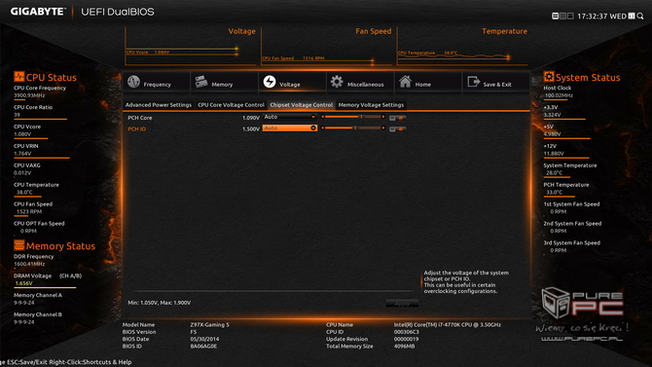Screen dimensions: 652x367
Task: Click the Memory Status header icon
Action: [x=18, y=245]
